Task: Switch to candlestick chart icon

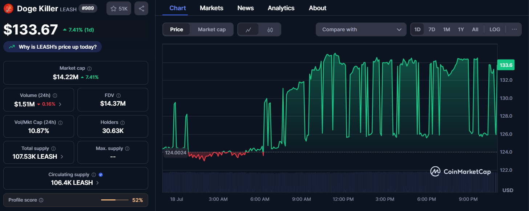Action: (270, 30)
